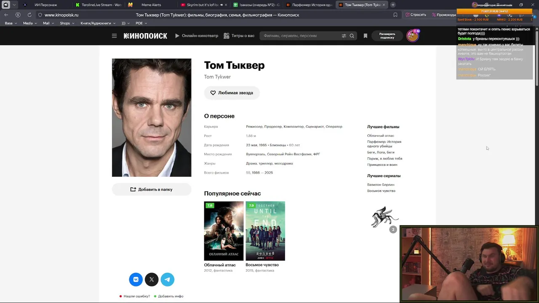The width and height of the screenshot is (539, 303).
Task: Click Композитор career link
Action: coord(294,127)
